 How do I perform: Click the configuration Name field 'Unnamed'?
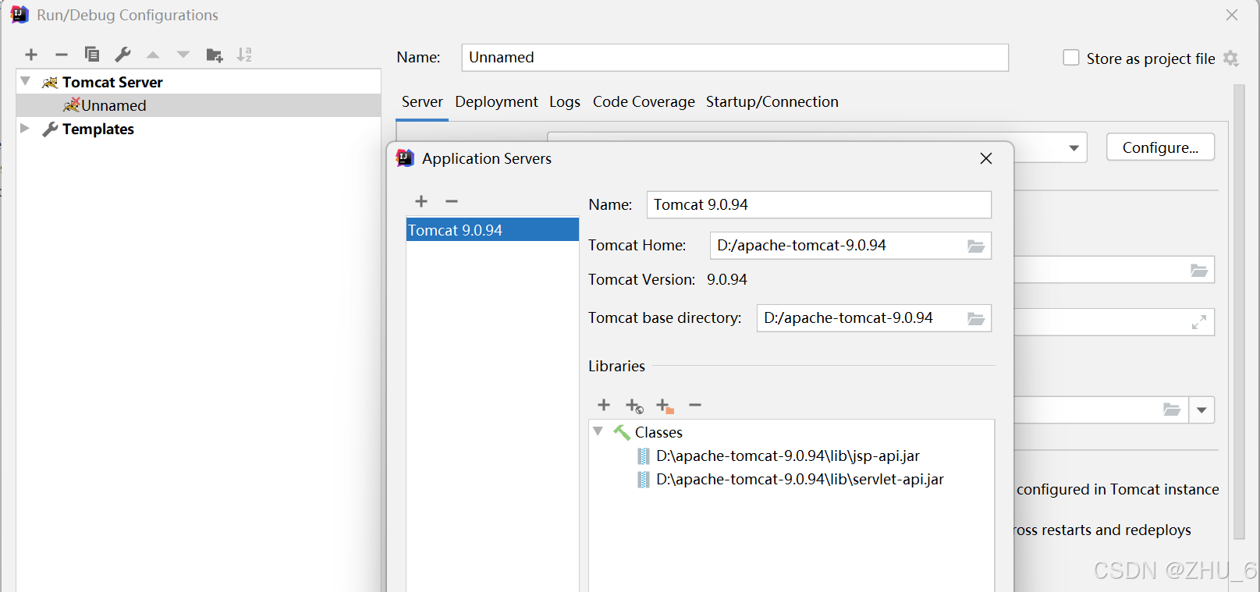tap(735, 58)
